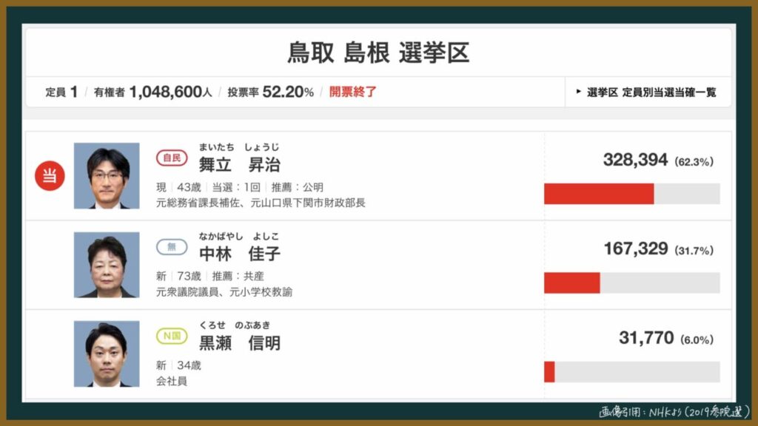
Task: Click candidate name 黒瀬 信明
Action: (x=239, y=343)
